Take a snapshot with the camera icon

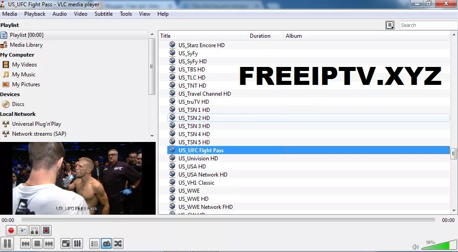tap(23, 230)
